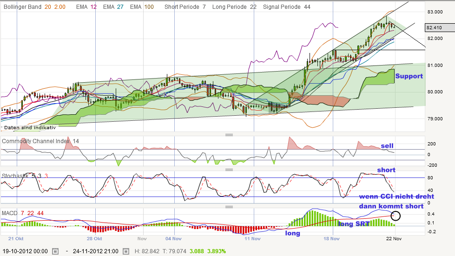Click the 18 Nov time axis label
The width and height of the screenshot is (455, 256).
click(331, 239)
